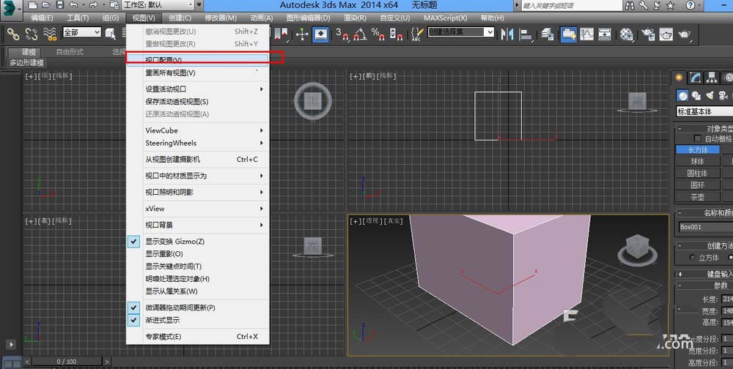Screen dimensions: 733x369
Task: Click the Mirror tool icon
Action: (507, 34)
